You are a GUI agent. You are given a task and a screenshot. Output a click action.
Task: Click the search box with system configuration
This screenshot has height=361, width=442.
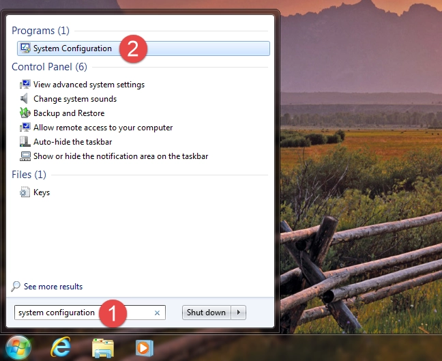pos(90,313)
